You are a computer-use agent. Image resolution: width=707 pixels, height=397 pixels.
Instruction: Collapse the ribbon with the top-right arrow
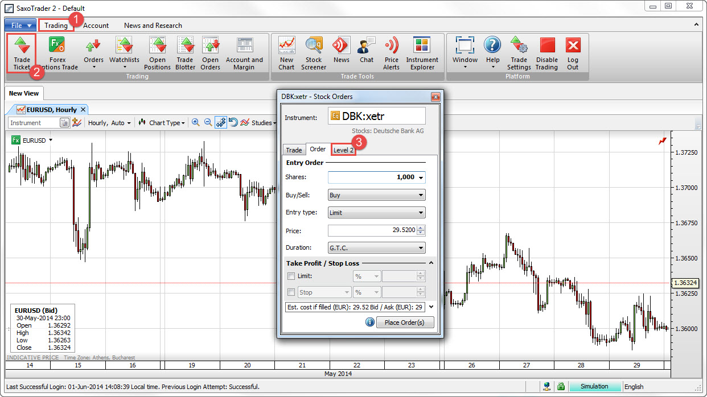(697, 25)
